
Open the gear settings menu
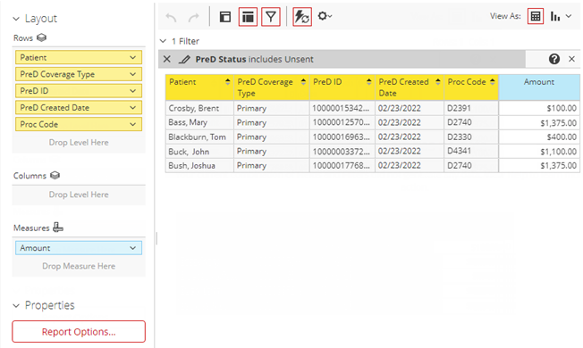click(325, 16)
